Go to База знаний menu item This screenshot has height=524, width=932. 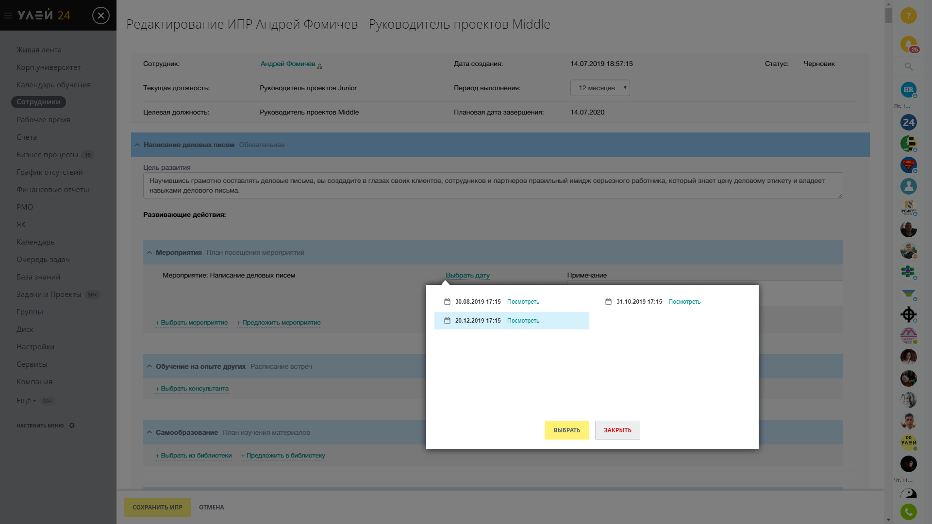(38, 277)
